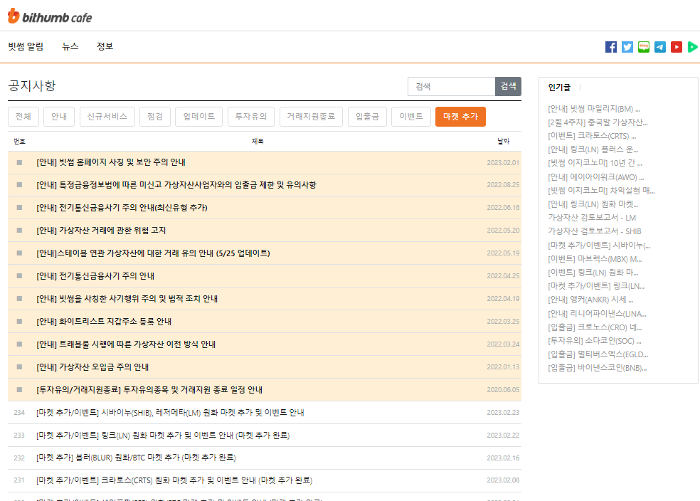700x501 pixels.
Task: Focus the 검색 search input field
Action: [x=451, y=87]
